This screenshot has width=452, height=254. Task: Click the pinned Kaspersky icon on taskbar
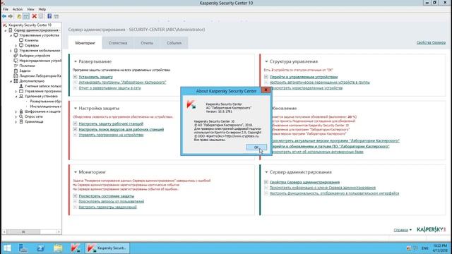(76, 248)
